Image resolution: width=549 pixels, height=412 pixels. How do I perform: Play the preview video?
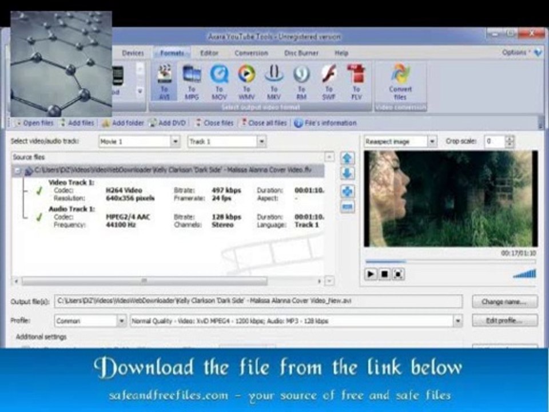pos(371,274)
